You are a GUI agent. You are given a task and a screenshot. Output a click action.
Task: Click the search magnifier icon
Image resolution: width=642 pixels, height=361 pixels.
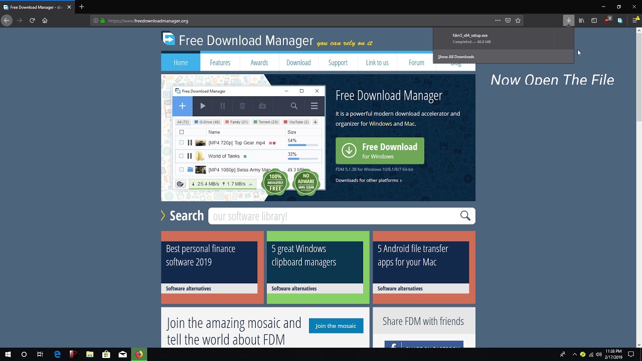pos(465,216)
